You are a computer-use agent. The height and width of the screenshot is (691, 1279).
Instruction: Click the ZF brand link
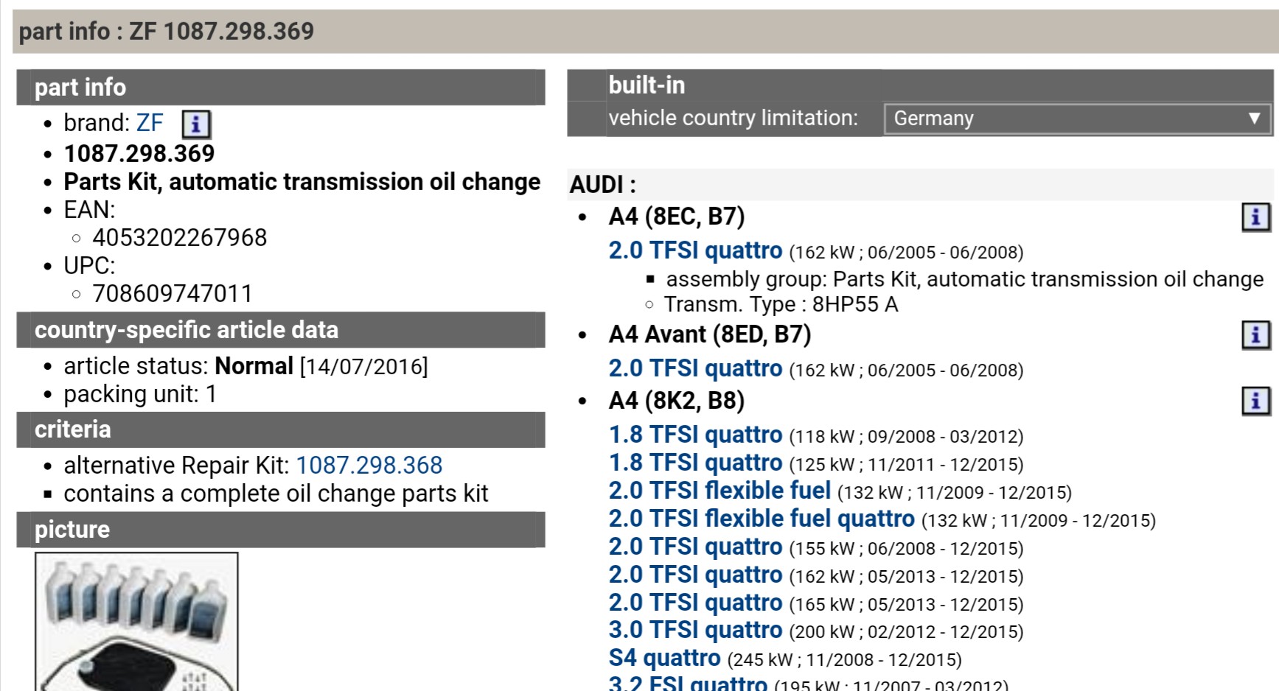[150, 123]
